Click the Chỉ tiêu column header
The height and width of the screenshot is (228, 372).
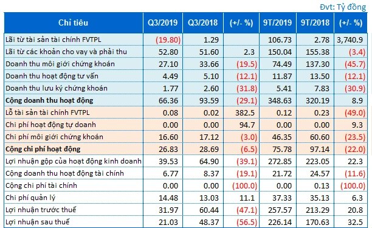click(74, 22)
